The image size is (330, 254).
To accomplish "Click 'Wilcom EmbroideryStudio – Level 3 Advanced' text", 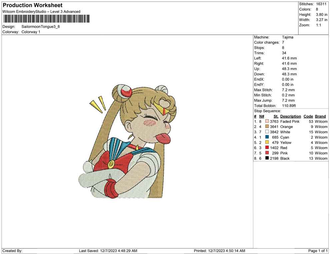I will [x=41, y=12].
